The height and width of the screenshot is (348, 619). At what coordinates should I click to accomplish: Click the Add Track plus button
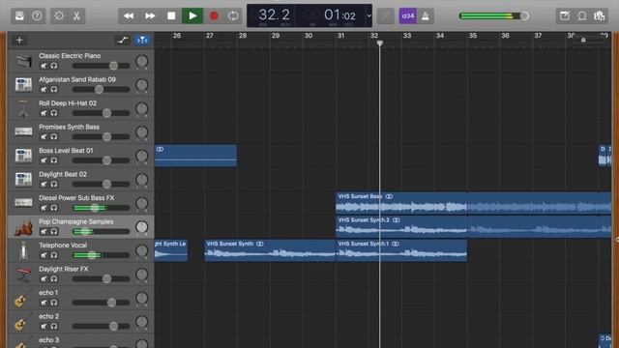point(19,40)
